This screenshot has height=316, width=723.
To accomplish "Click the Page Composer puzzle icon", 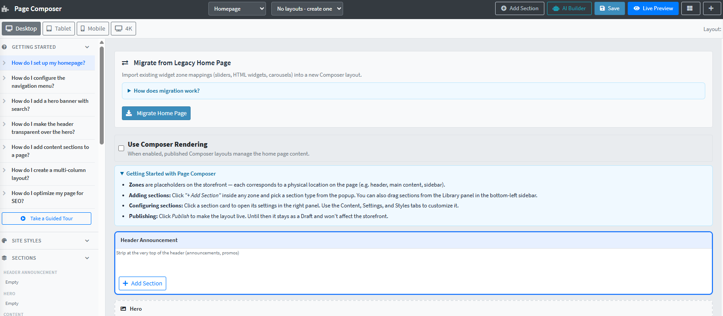I will (5, 9).
